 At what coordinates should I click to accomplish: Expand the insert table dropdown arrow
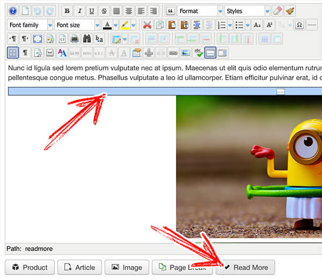click(125, 39)
